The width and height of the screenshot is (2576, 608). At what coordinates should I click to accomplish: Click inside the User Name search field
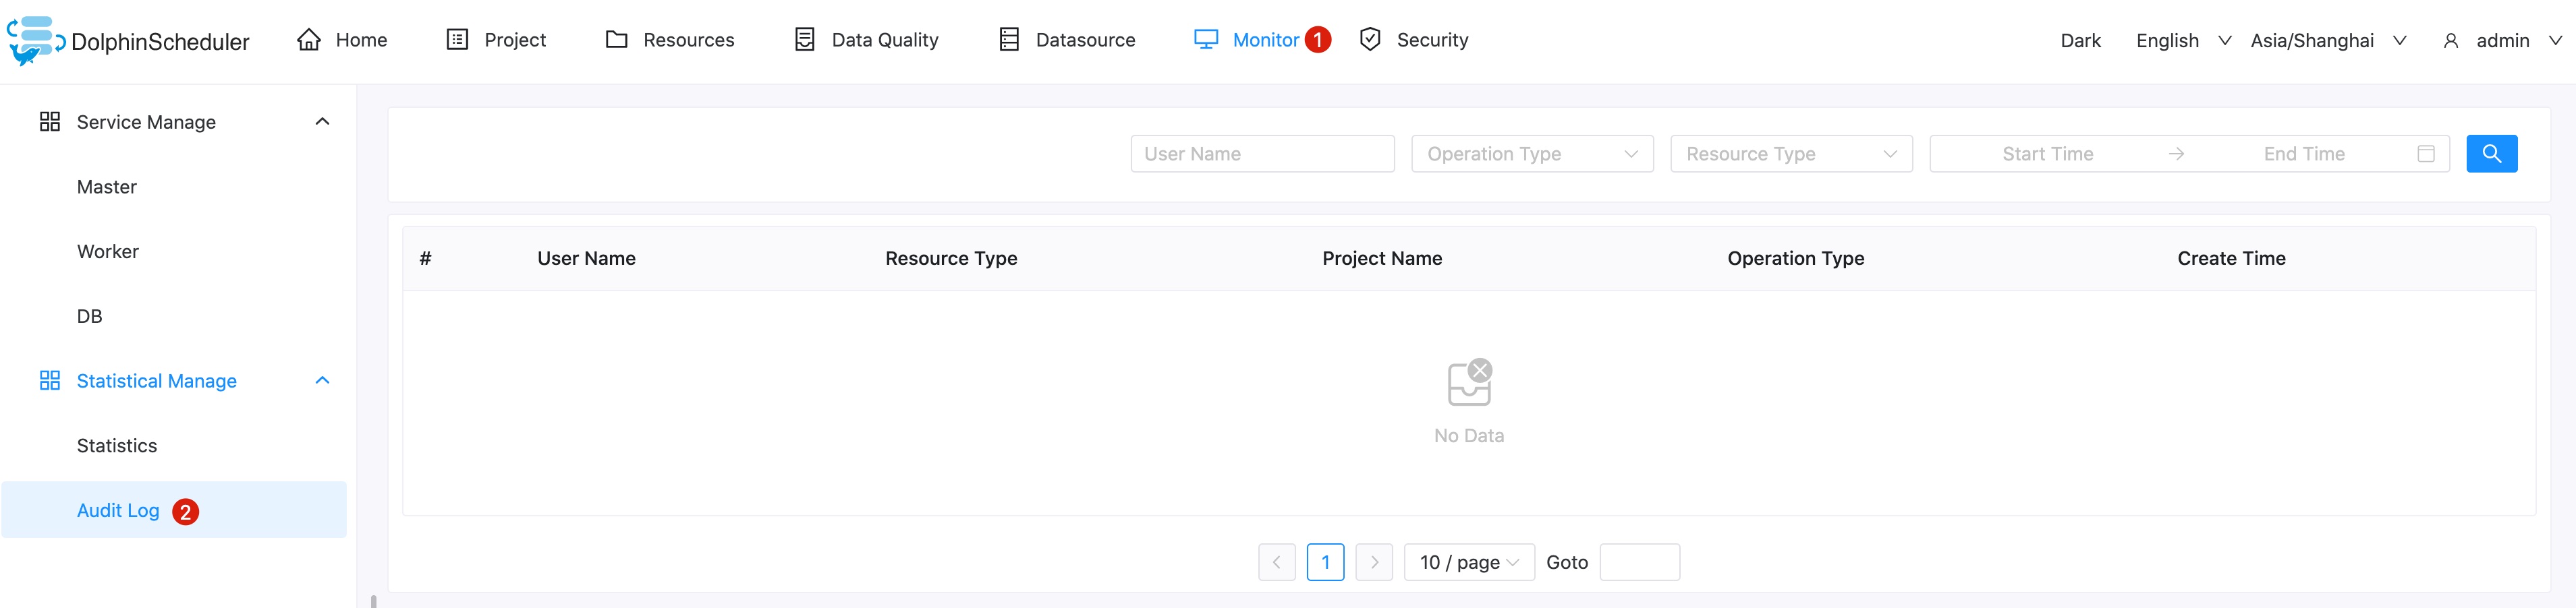pos(1262,153)
